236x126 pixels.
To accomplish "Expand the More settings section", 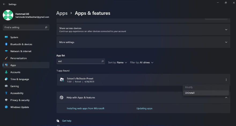I will tap(143, 42).
